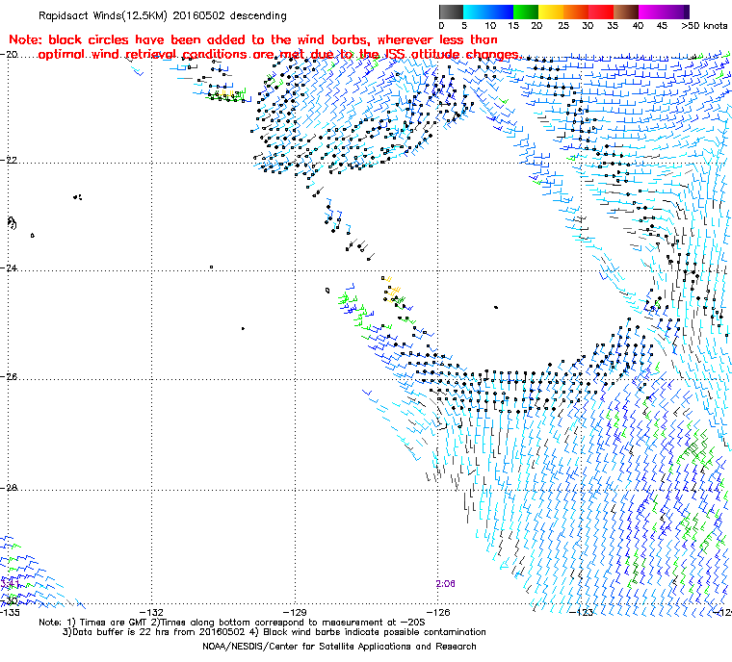Screen dimensions: 732x662
Task: Click the purple '3:41' swath timestamp
Action: 11,584
